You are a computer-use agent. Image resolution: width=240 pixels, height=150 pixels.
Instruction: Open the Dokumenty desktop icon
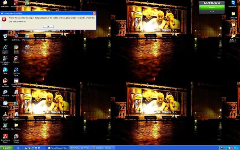click(x=5, y=4)
